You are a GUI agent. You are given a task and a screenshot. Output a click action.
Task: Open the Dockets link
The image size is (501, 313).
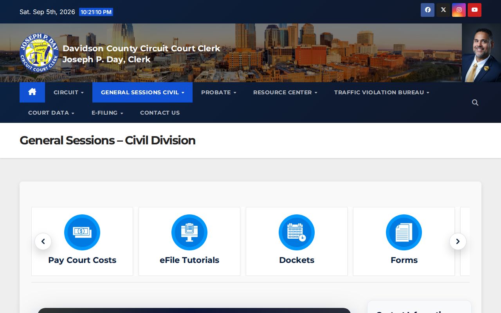tap(297, 260)
